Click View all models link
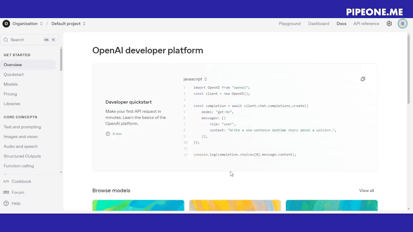The image size is (413, 232). click(x=367, y=190)
